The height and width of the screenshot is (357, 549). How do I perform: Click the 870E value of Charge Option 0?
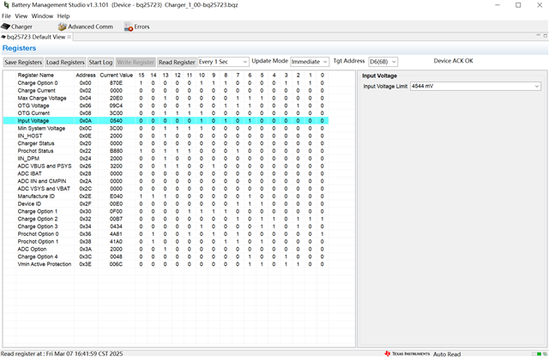pyautogui.click(x=117, y=83)
